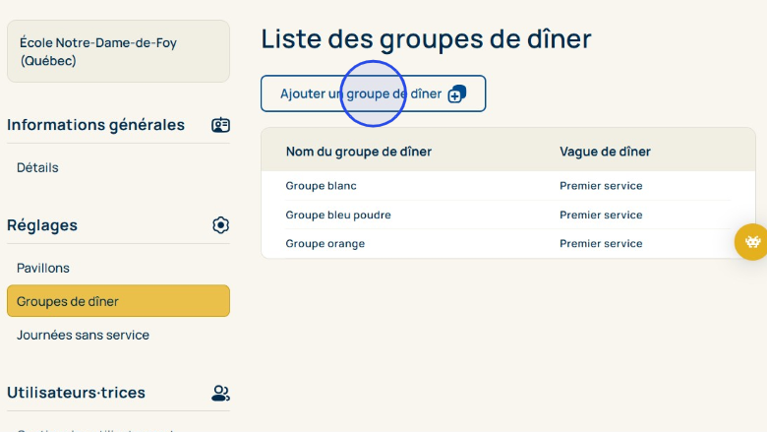Click Premier service for Groupe orange

[601, 243]
